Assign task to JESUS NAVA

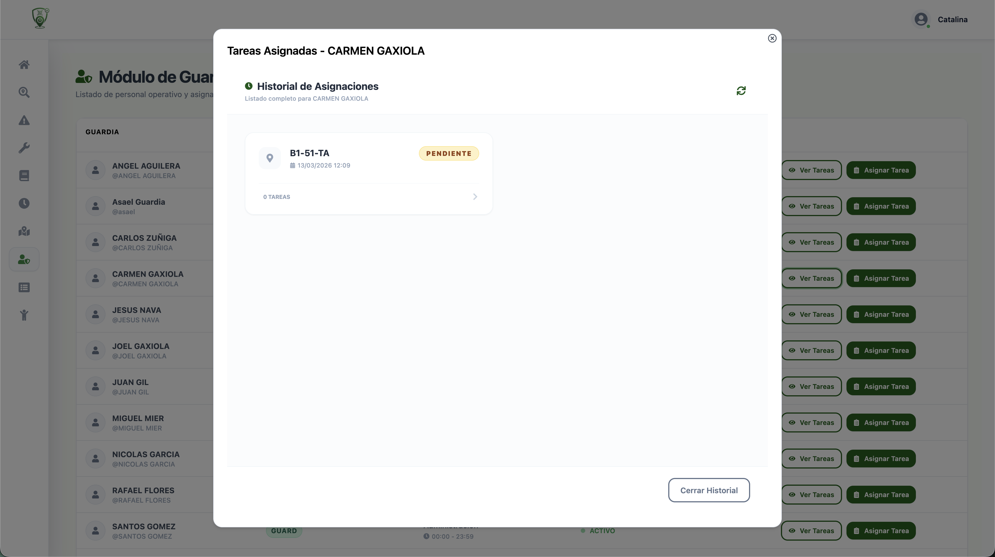pos(881,315)
